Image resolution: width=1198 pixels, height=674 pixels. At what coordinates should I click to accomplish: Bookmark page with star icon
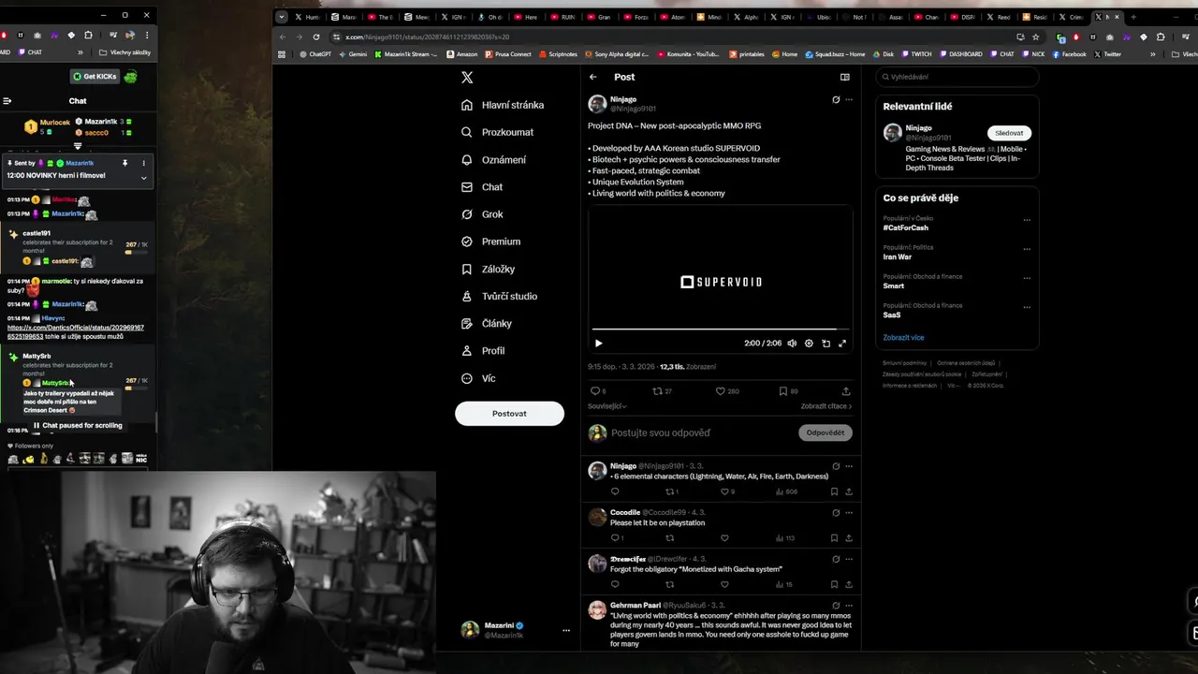click(x=1036, y=37)
